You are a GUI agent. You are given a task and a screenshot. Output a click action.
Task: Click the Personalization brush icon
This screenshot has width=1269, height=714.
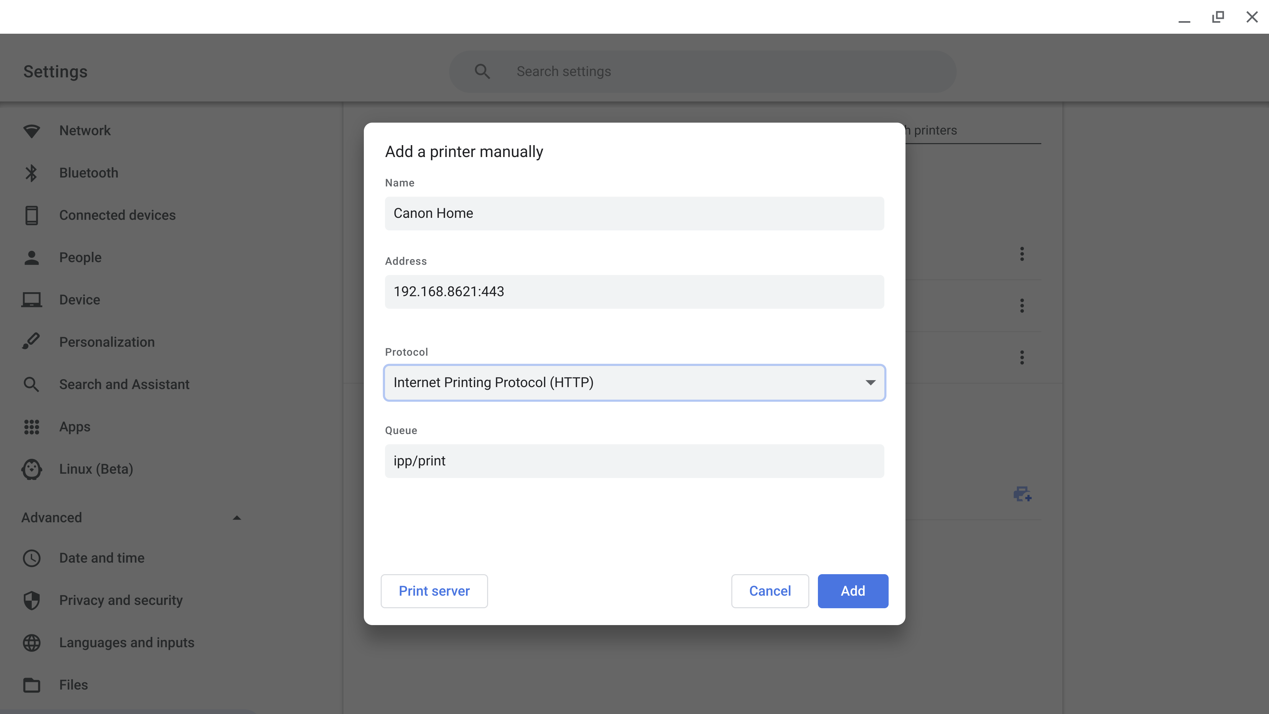(x=31, y=341)
